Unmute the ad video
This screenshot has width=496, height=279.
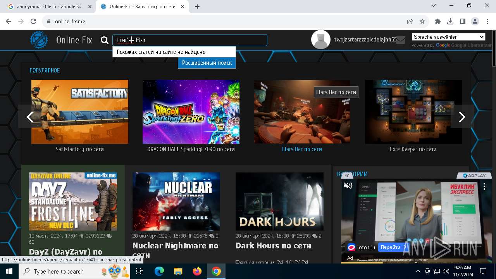pos(348,185)
